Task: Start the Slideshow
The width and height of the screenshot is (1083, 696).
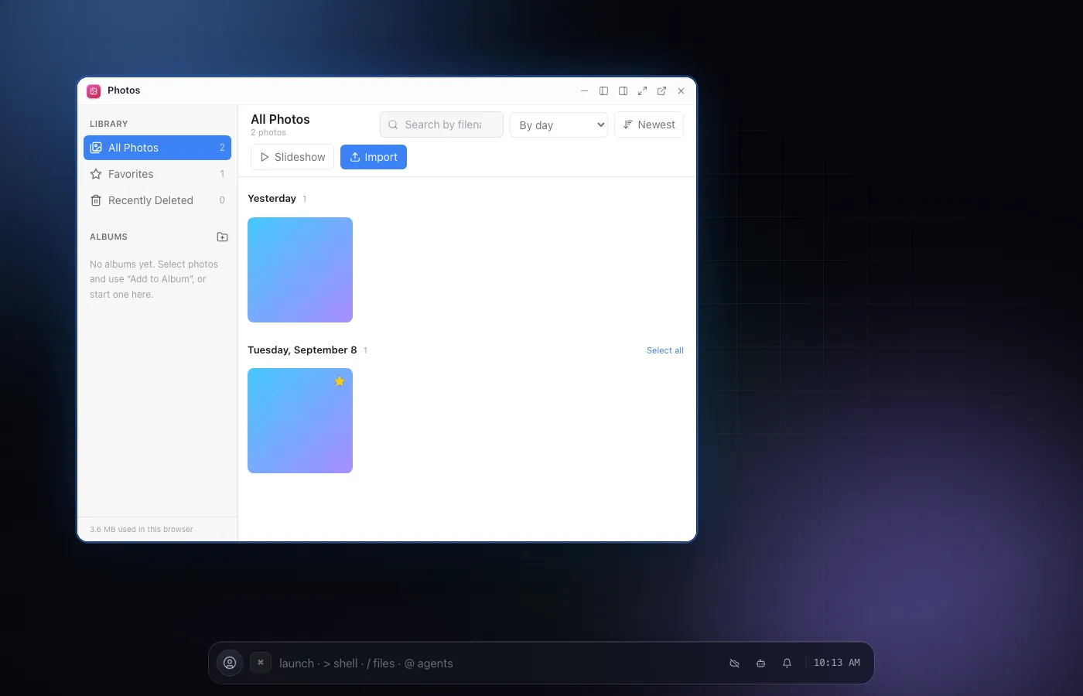Action: point(292,157)
